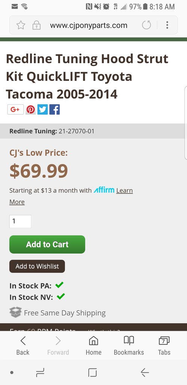Go back with the Back button

pos(23,346)
